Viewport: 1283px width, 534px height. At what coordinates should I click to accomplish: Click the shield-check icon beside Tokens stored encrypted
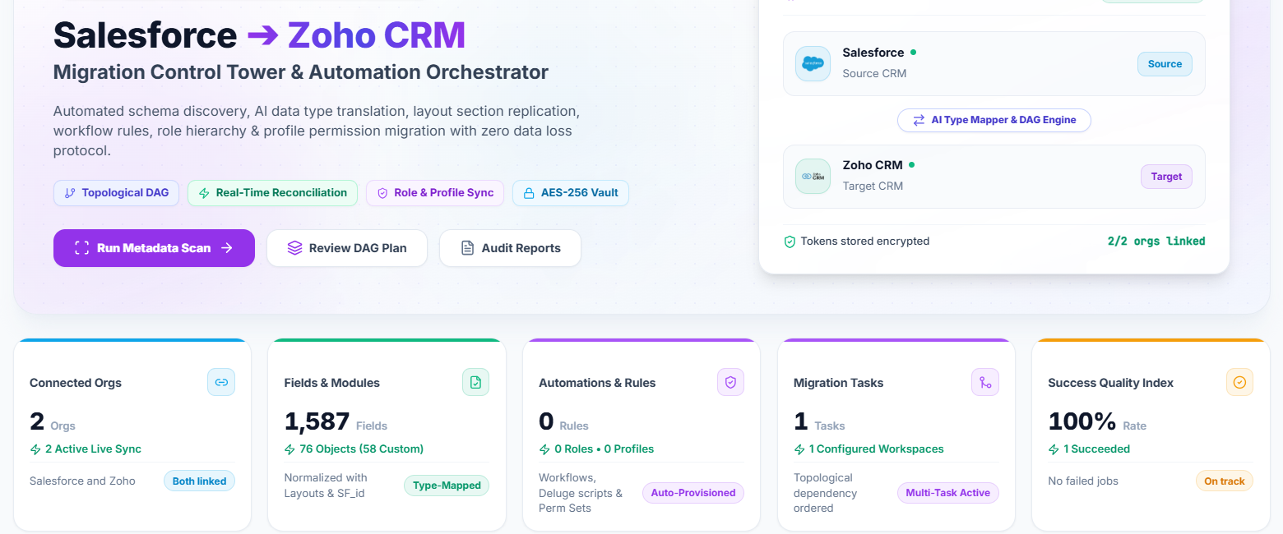pos(790,242)
